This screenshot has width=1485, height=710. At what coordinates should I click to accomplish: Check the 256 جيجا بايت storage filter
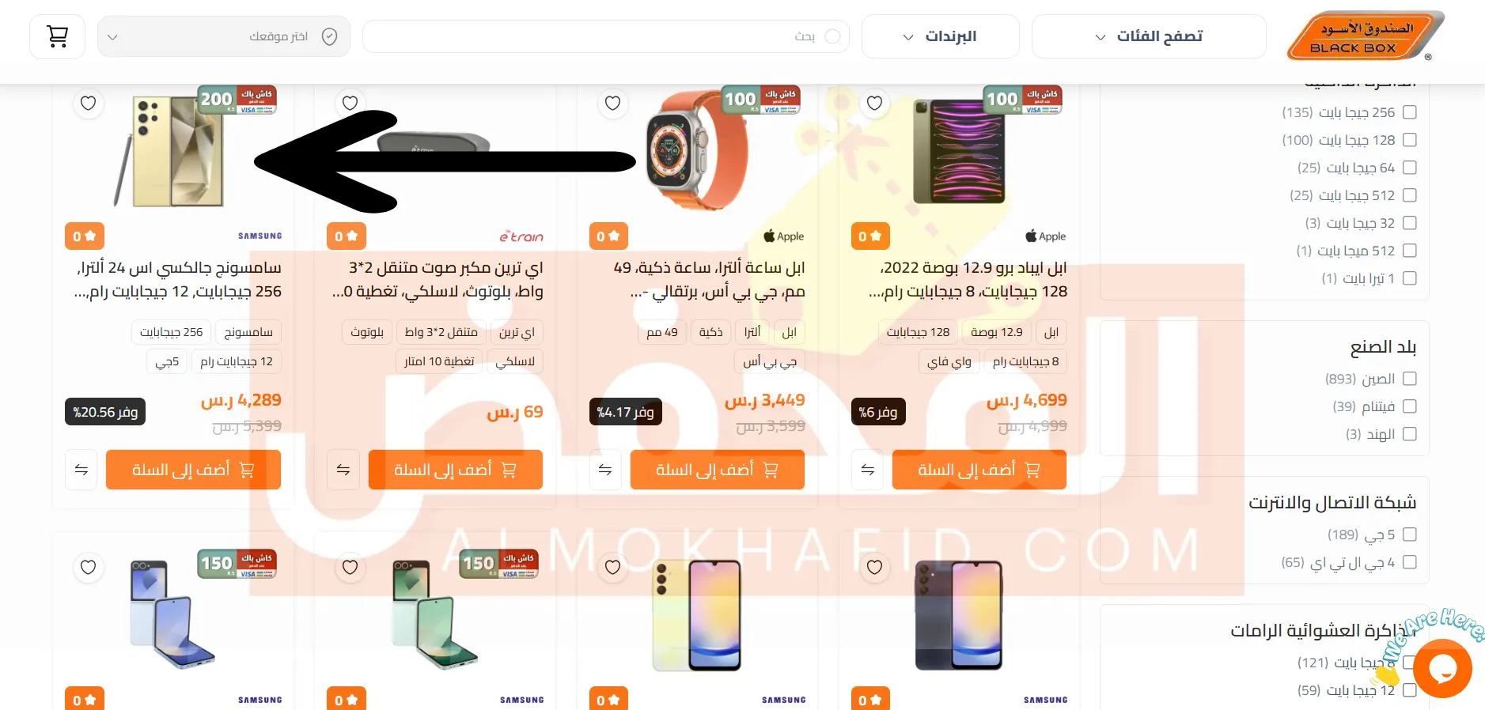(x=1409, y=112)
